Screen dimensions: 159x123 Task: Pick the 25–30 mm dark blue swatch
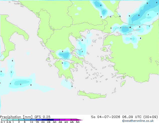click(x=50, y=120)
